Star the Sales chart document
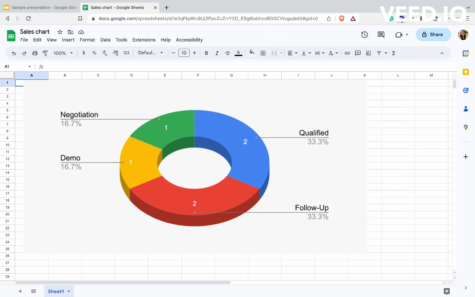 tap(60, 32)
